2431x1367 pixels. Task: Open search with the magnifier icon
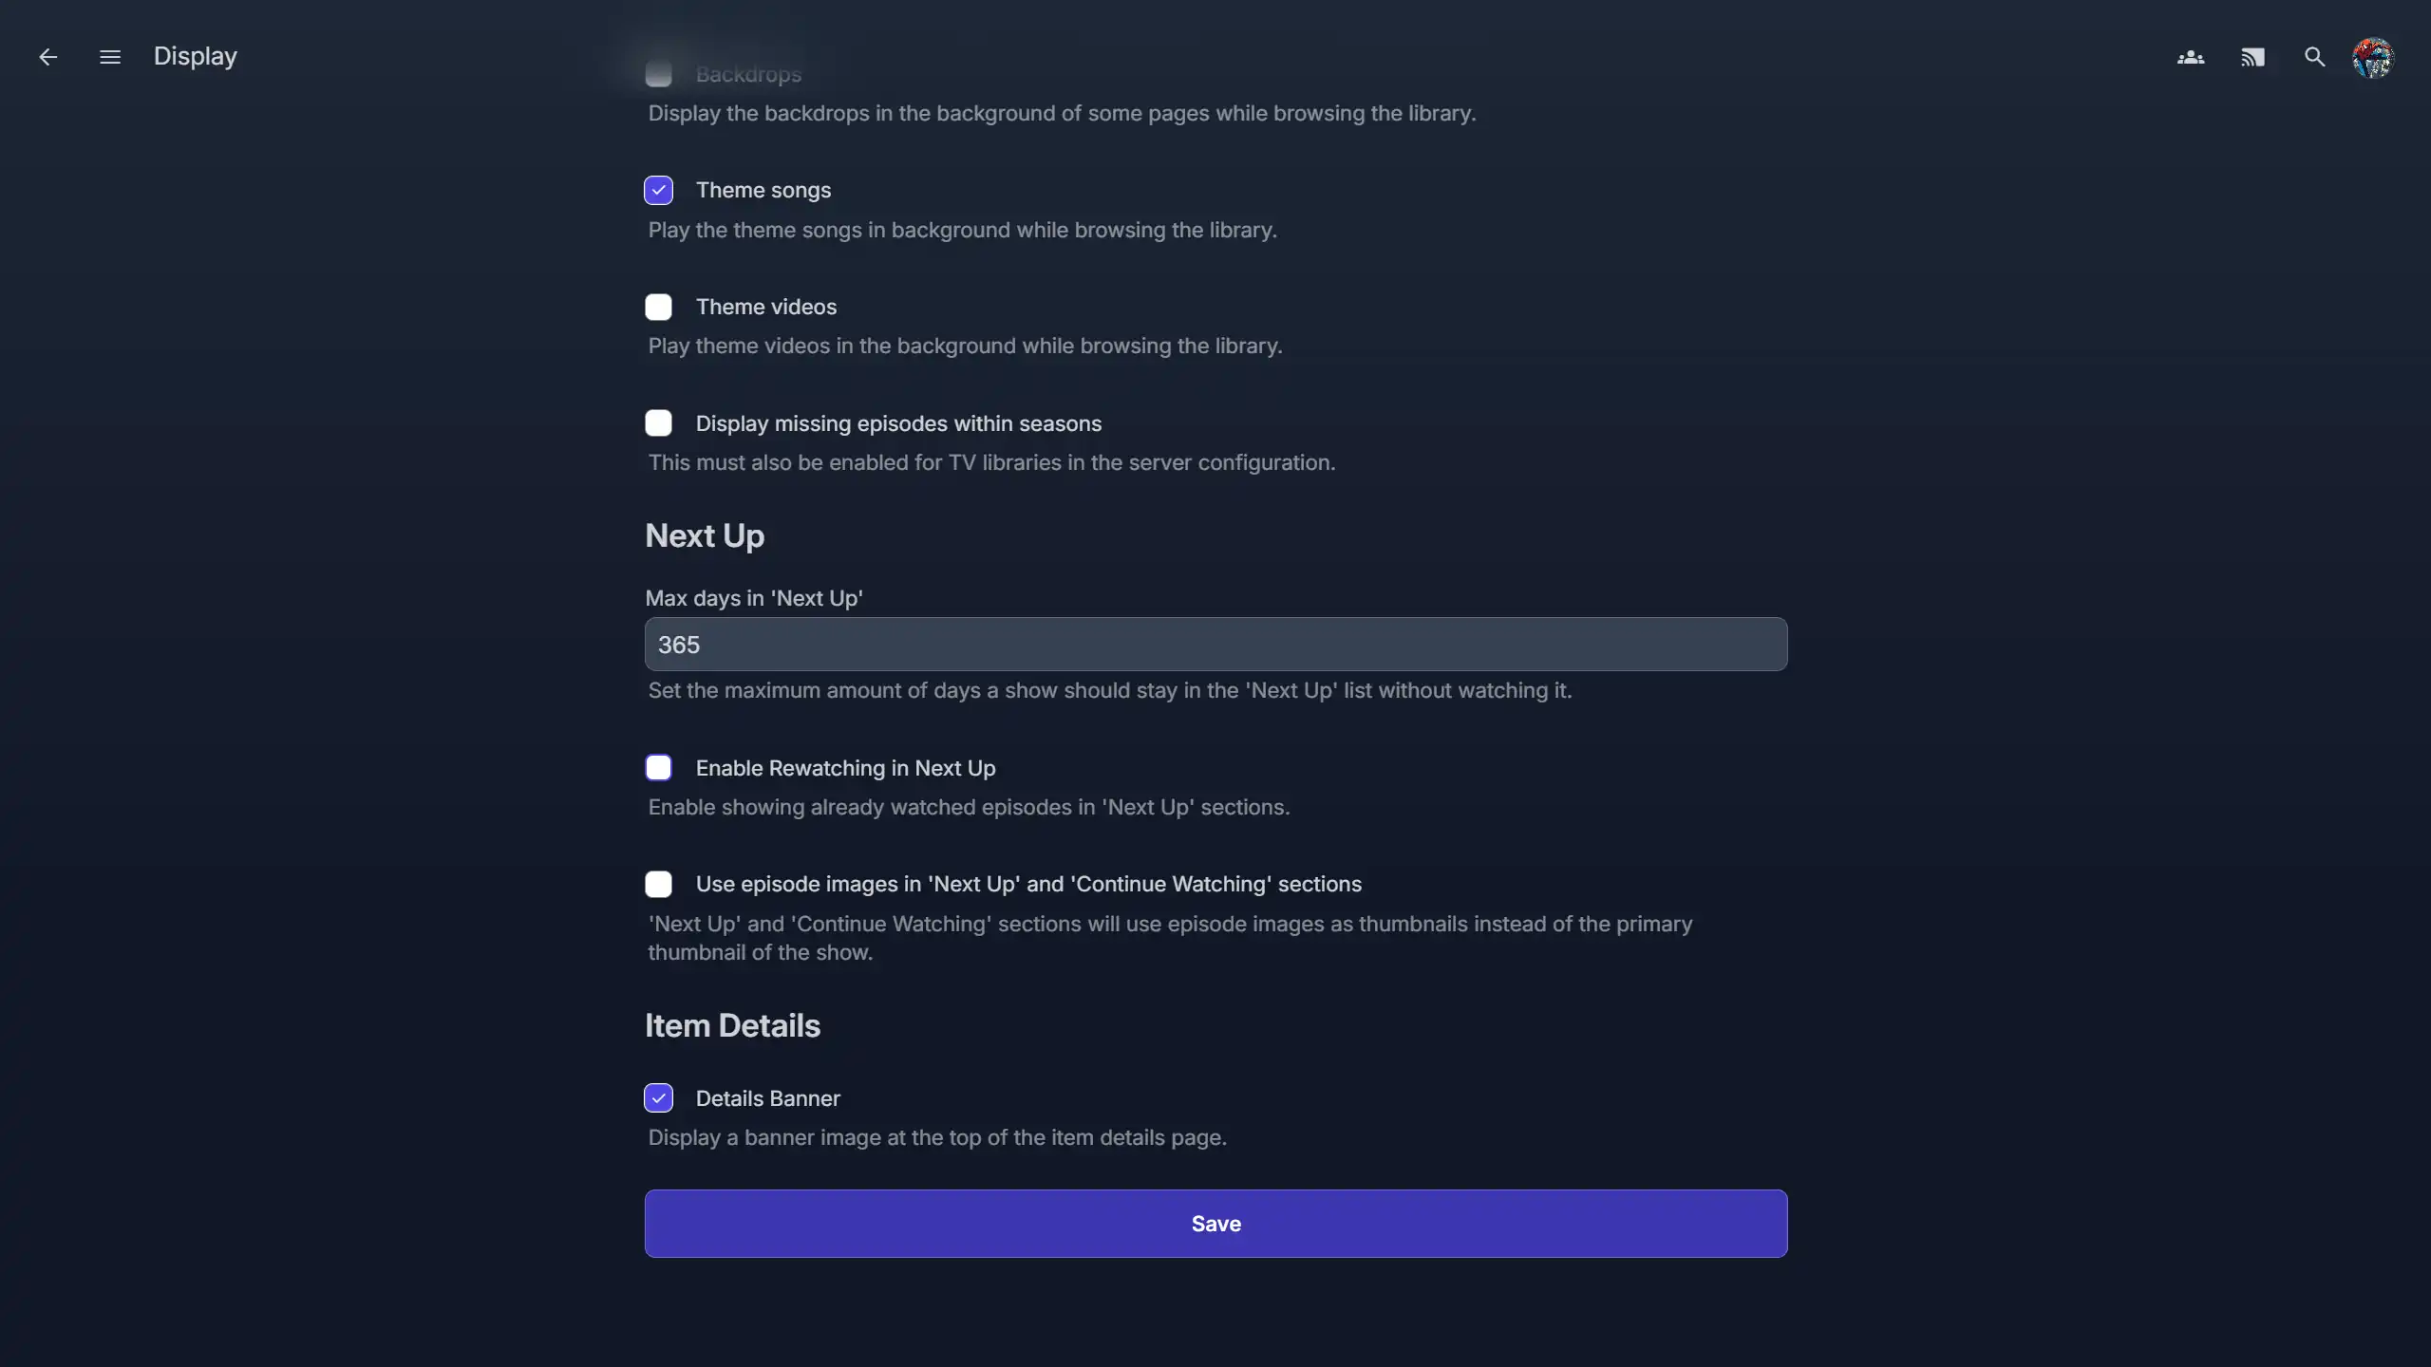(2314, 57)
